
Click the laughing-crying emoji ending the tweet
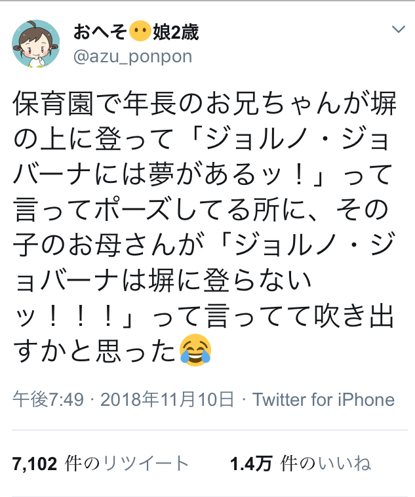tap(195, 350)
